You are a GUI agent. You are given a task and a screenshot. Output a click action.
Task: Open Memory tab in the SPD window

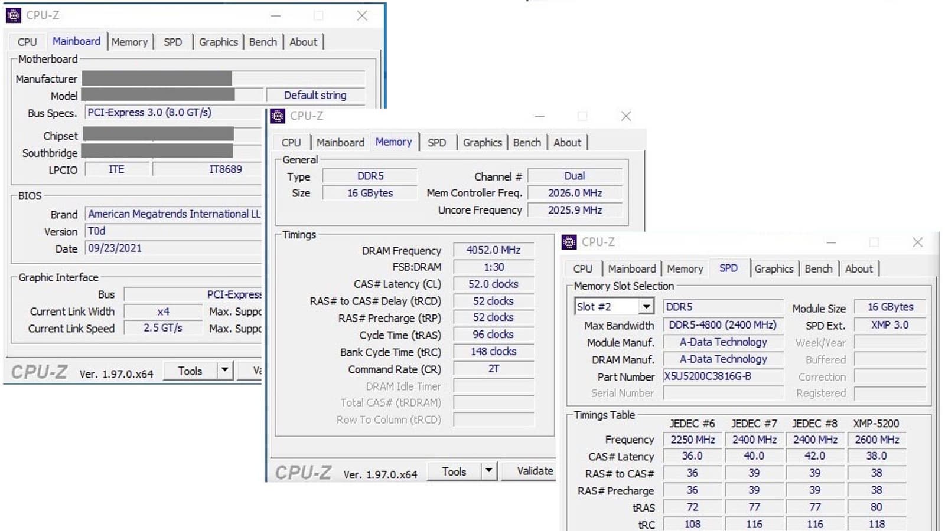685,268
